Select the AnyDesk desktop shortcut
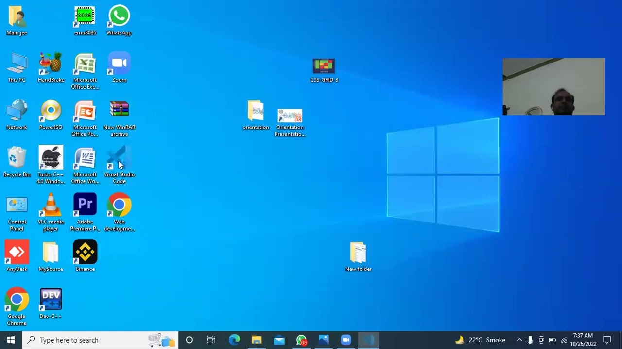This screenshot has height=349, width=622. (17, 257)
